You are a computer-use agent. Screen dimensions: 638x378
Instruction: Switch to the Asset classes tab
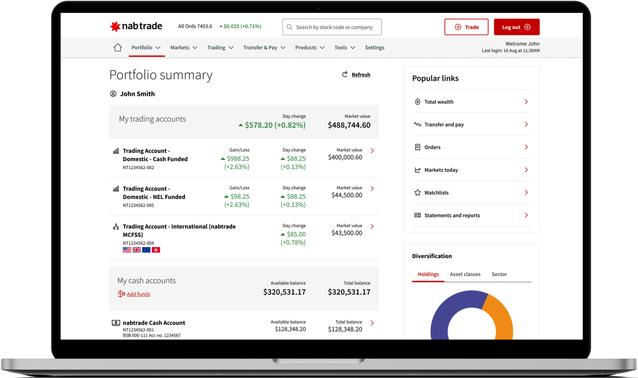(465, 274)
